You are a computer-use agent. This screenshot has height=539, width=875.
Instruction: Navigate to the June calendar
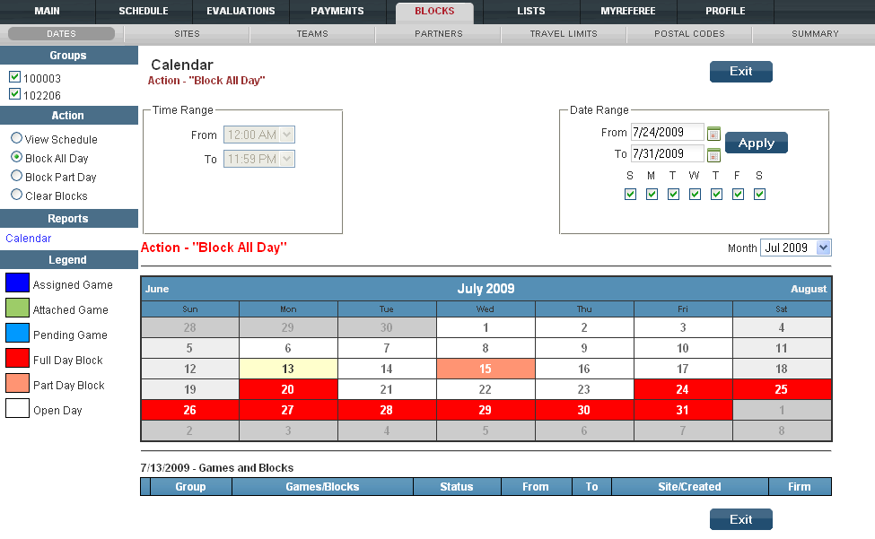click(x=157, y=289)
